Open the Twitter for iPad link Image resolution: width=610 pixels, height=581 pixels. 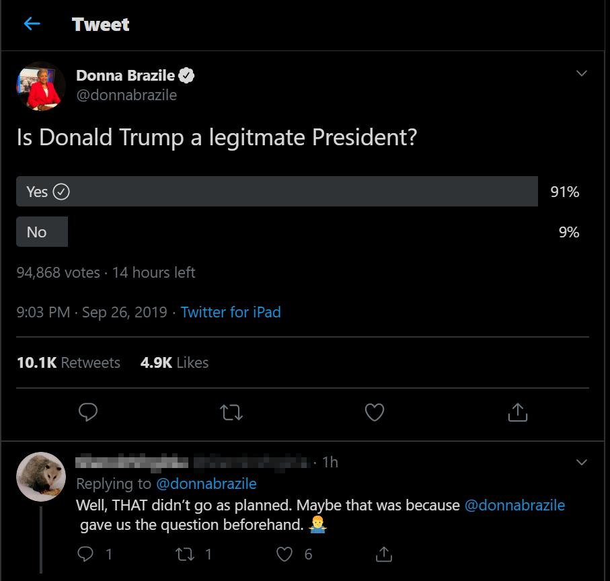[x=231, y=312]
